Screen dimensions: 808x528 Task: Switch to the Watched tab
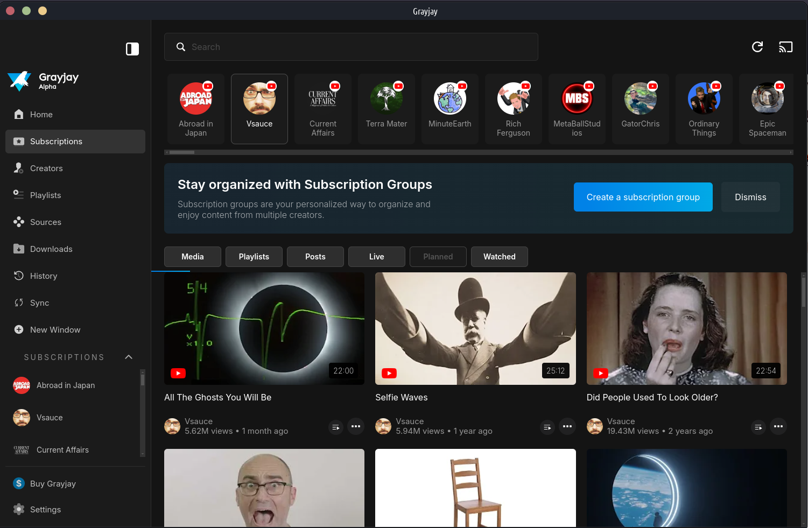tap(499, 257)
